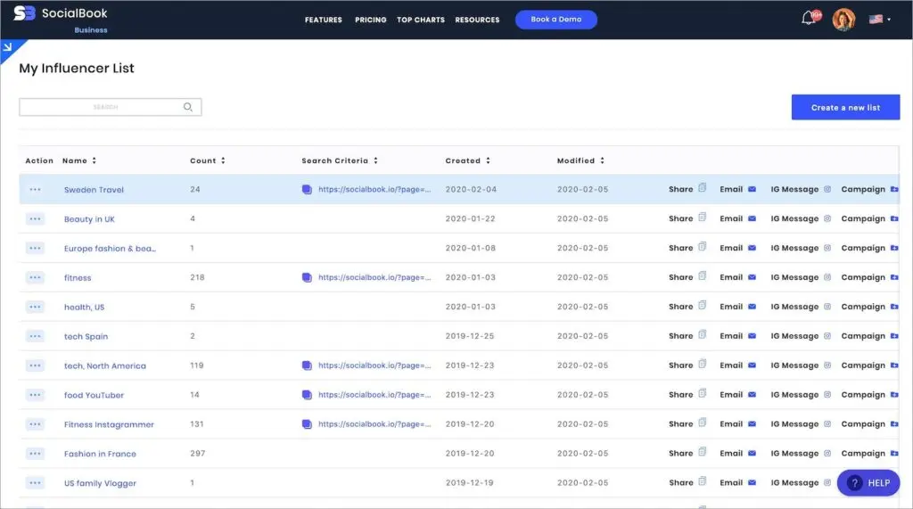This screenshot has width=913, height=509.
Task: Open the Top Charts menu item
Action: [421, 20]
